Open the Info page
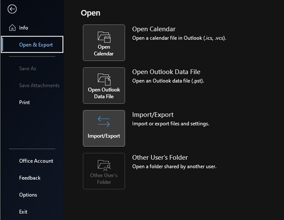Screen dimensions: 284x220 click(32, 27)
